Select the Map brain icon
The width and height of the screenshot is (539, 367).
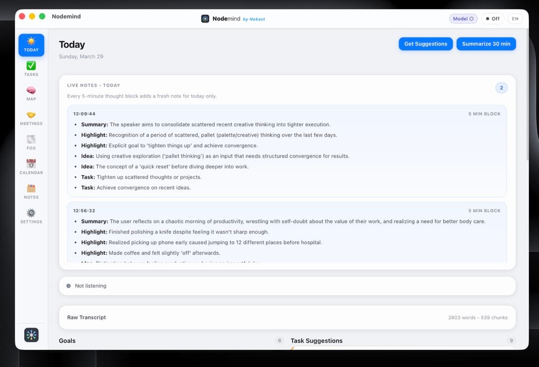(x=31, y=93)
